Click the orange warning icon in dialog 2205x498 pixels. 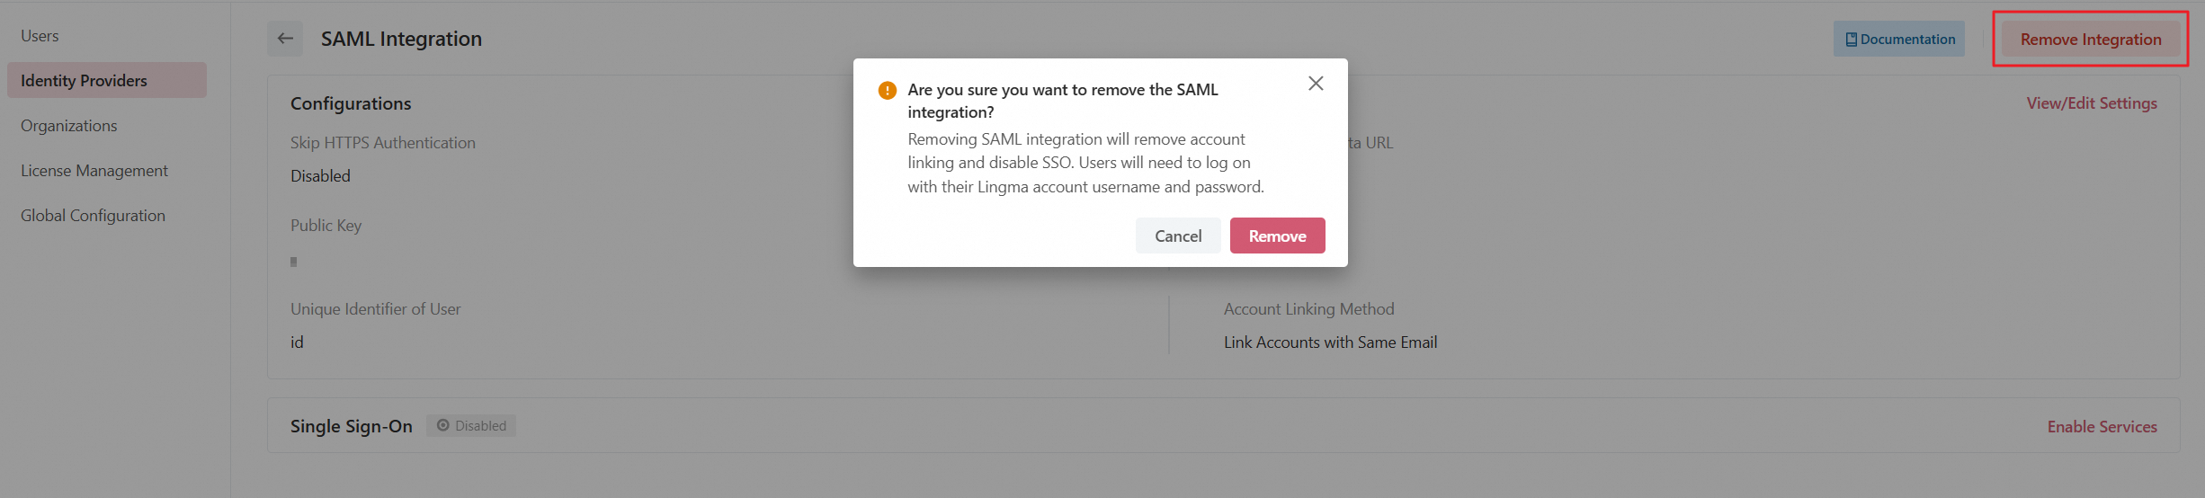[x=888, y=90]
